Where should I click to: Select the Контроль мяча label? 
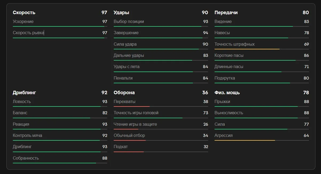point(27,136)
